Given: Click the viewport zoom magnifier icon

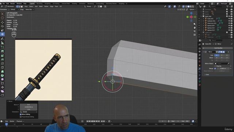Looking at the screenshot, I should tap(195, 24).
